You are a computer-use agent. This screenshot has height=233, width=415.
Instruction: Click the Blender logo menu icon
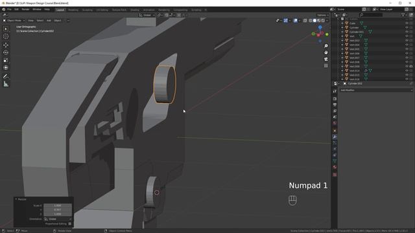(3, 9)
